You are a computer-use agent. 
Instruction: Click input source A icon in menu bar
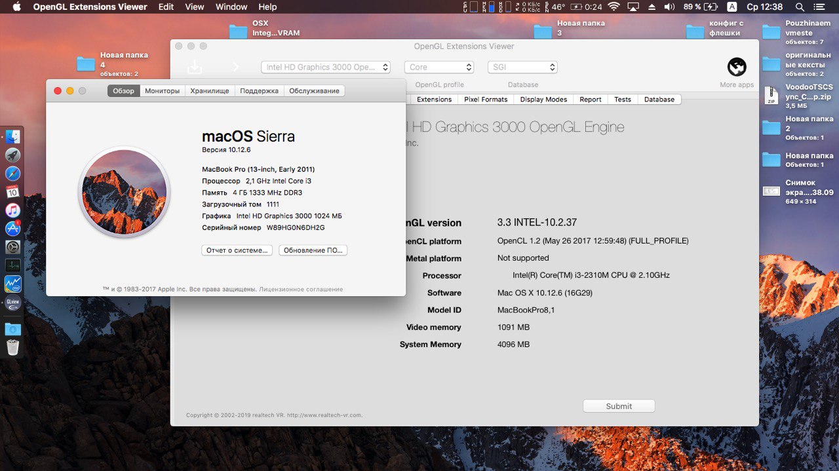click(732, 7)
